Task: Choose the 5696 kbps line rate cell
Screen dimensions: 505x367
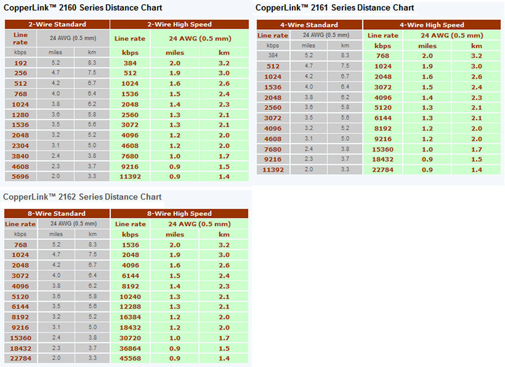Action: pos(21,177)
